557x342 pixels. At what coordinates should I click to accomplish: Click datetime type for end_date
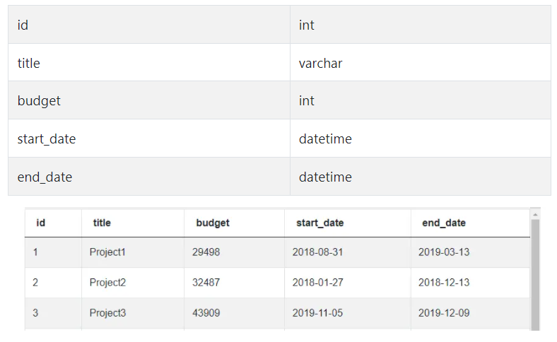[x=421, y=177]
